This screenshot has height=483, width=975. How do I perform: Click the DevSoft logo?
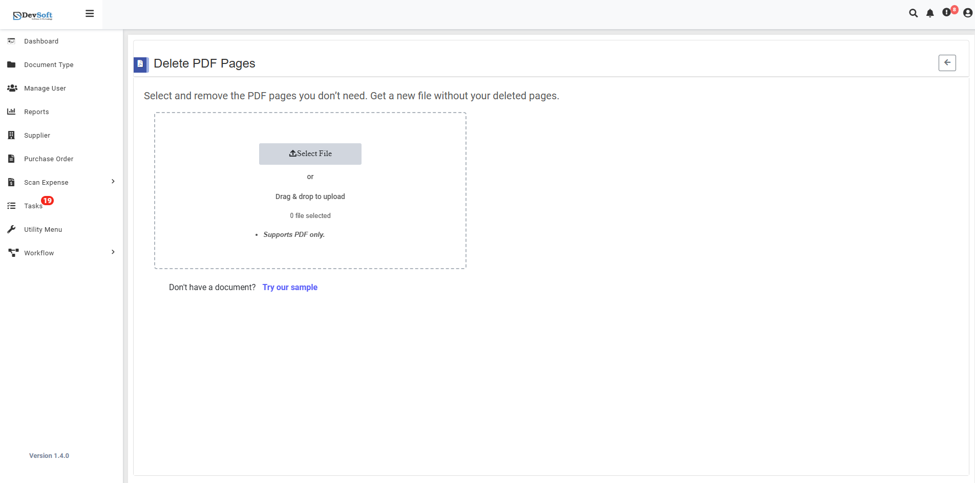coord(33,15)
